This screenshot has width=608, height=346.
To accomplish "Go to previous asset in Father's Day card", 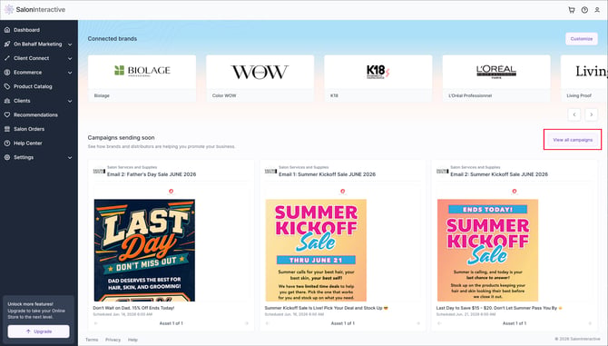I will [x=96, y=323].
